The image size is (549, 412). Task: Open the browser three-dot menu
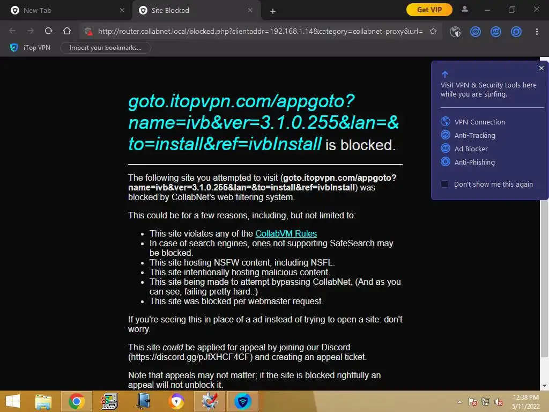pyautogui.click(x=537, y=32)
